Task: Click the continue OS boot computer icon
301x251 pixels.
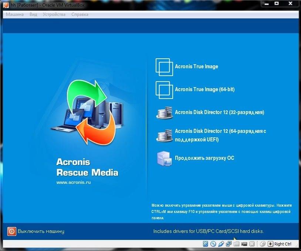Action: click(164, 158)
